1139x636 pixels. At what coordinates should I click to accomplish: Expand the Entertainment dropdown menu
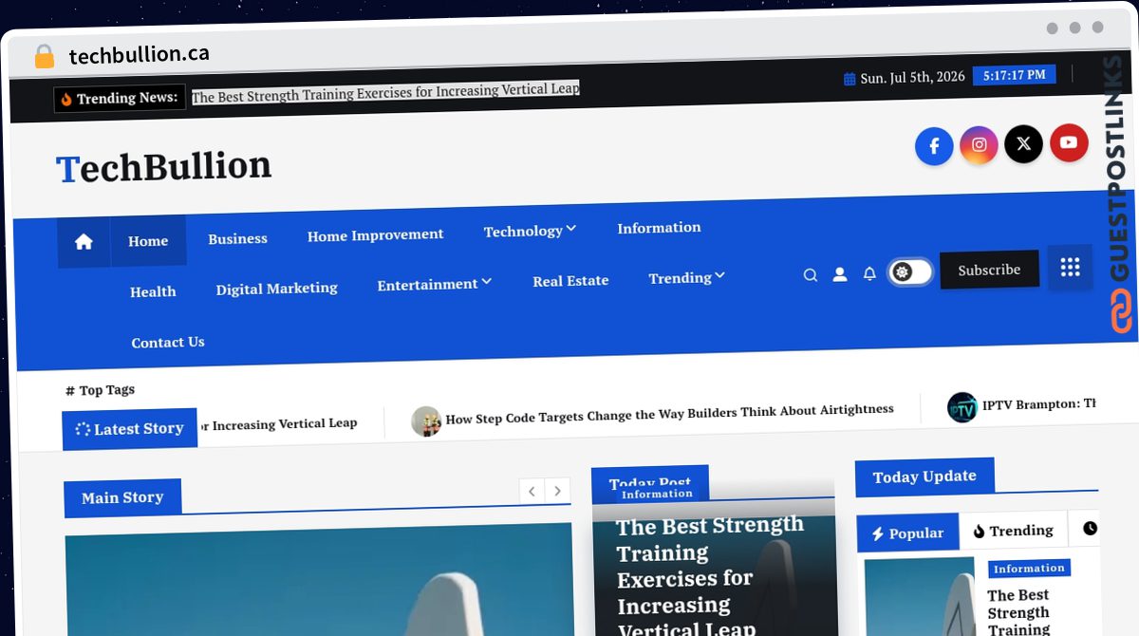coord(434,284)
